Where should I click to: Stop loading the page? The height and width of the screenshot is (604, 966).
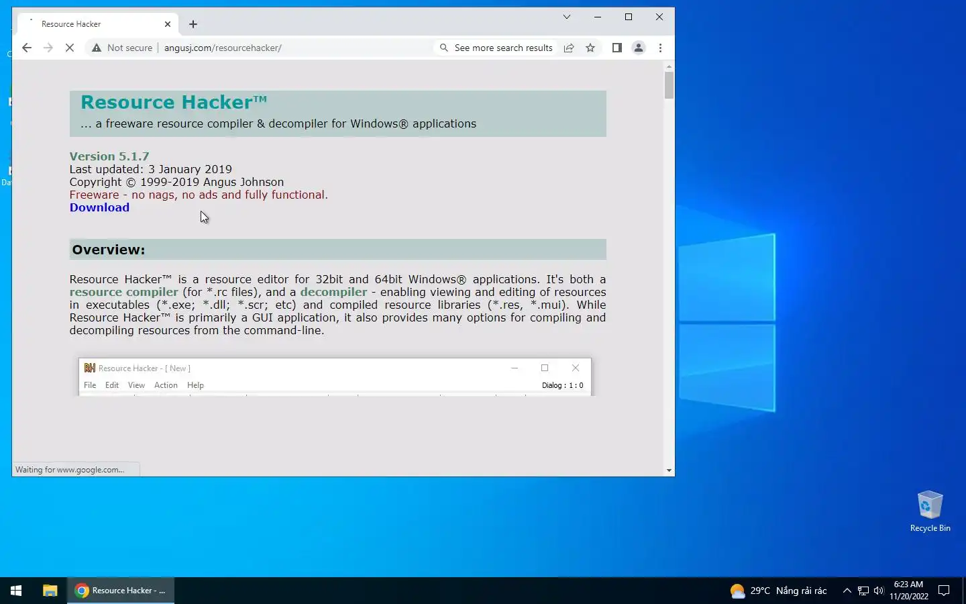(x=70, y=48)
